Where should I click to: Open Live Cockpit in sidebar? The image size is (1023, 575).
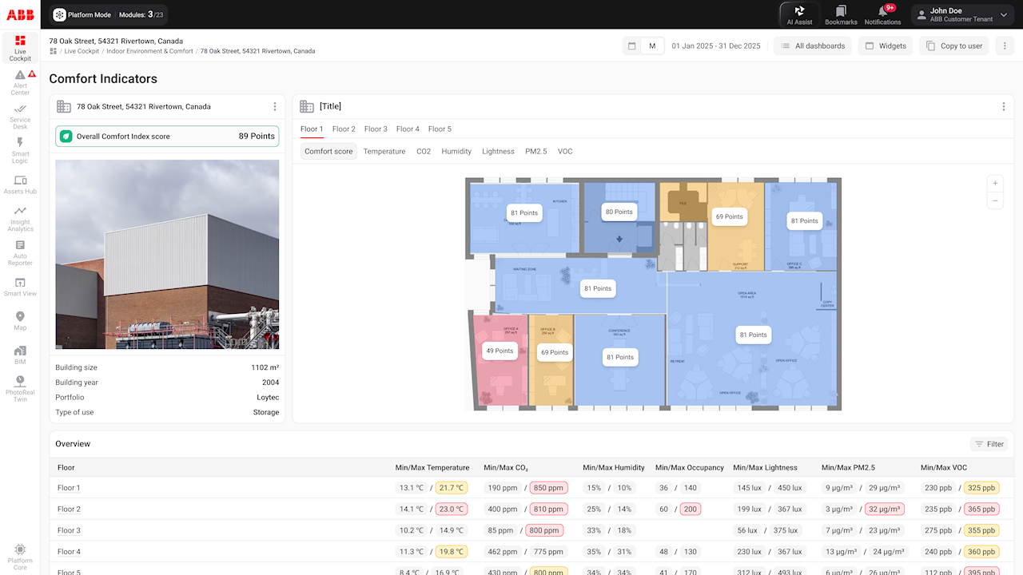pyautogui.click(x=20, y=48)
